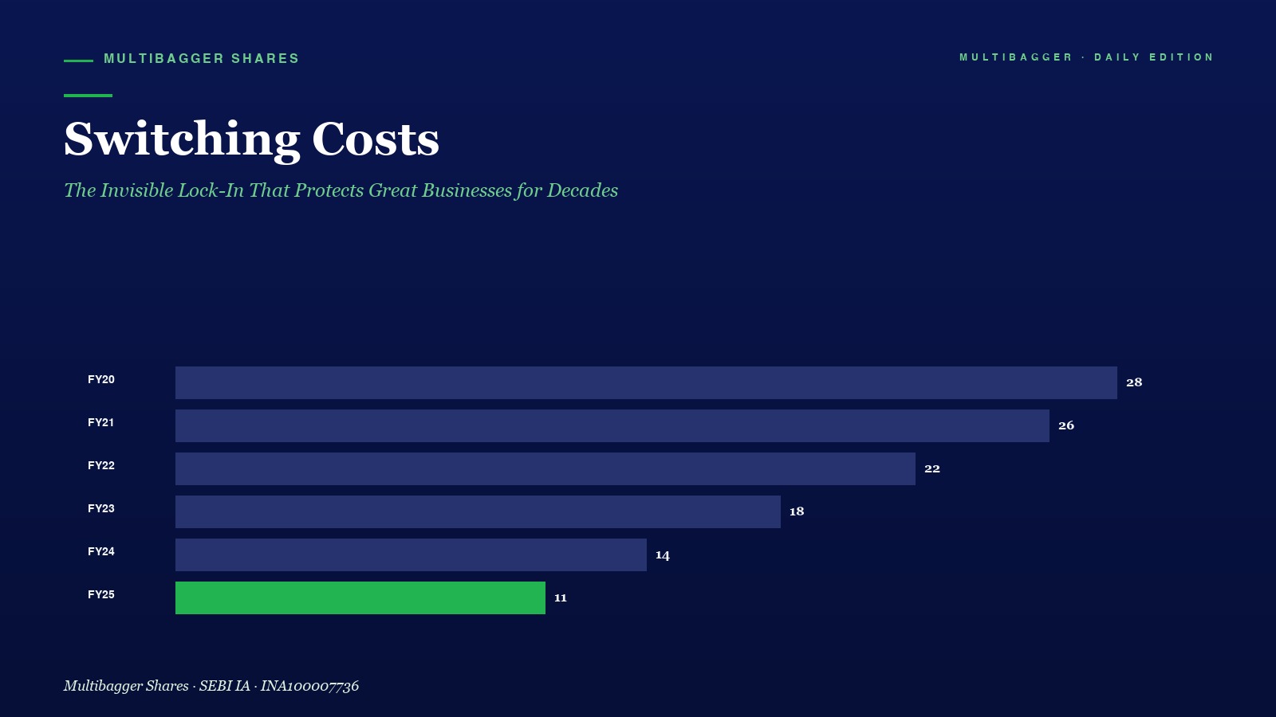
Task: Click the FY21 axis label
Action: pyautogui.click(x=101, y=422)
